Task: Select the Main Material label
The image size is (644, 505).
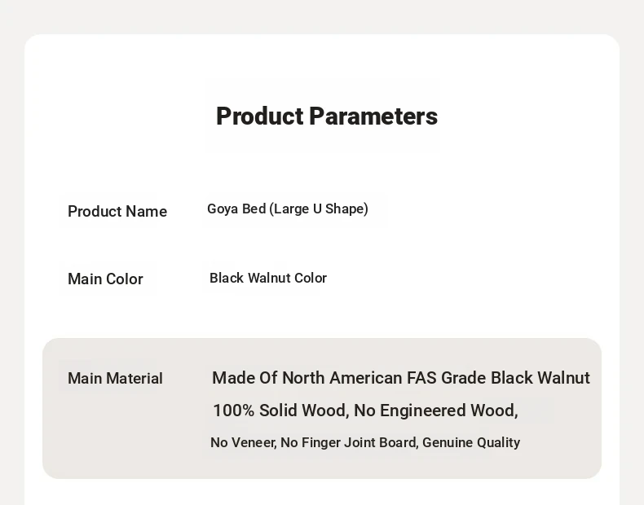Action: point(115,378)
